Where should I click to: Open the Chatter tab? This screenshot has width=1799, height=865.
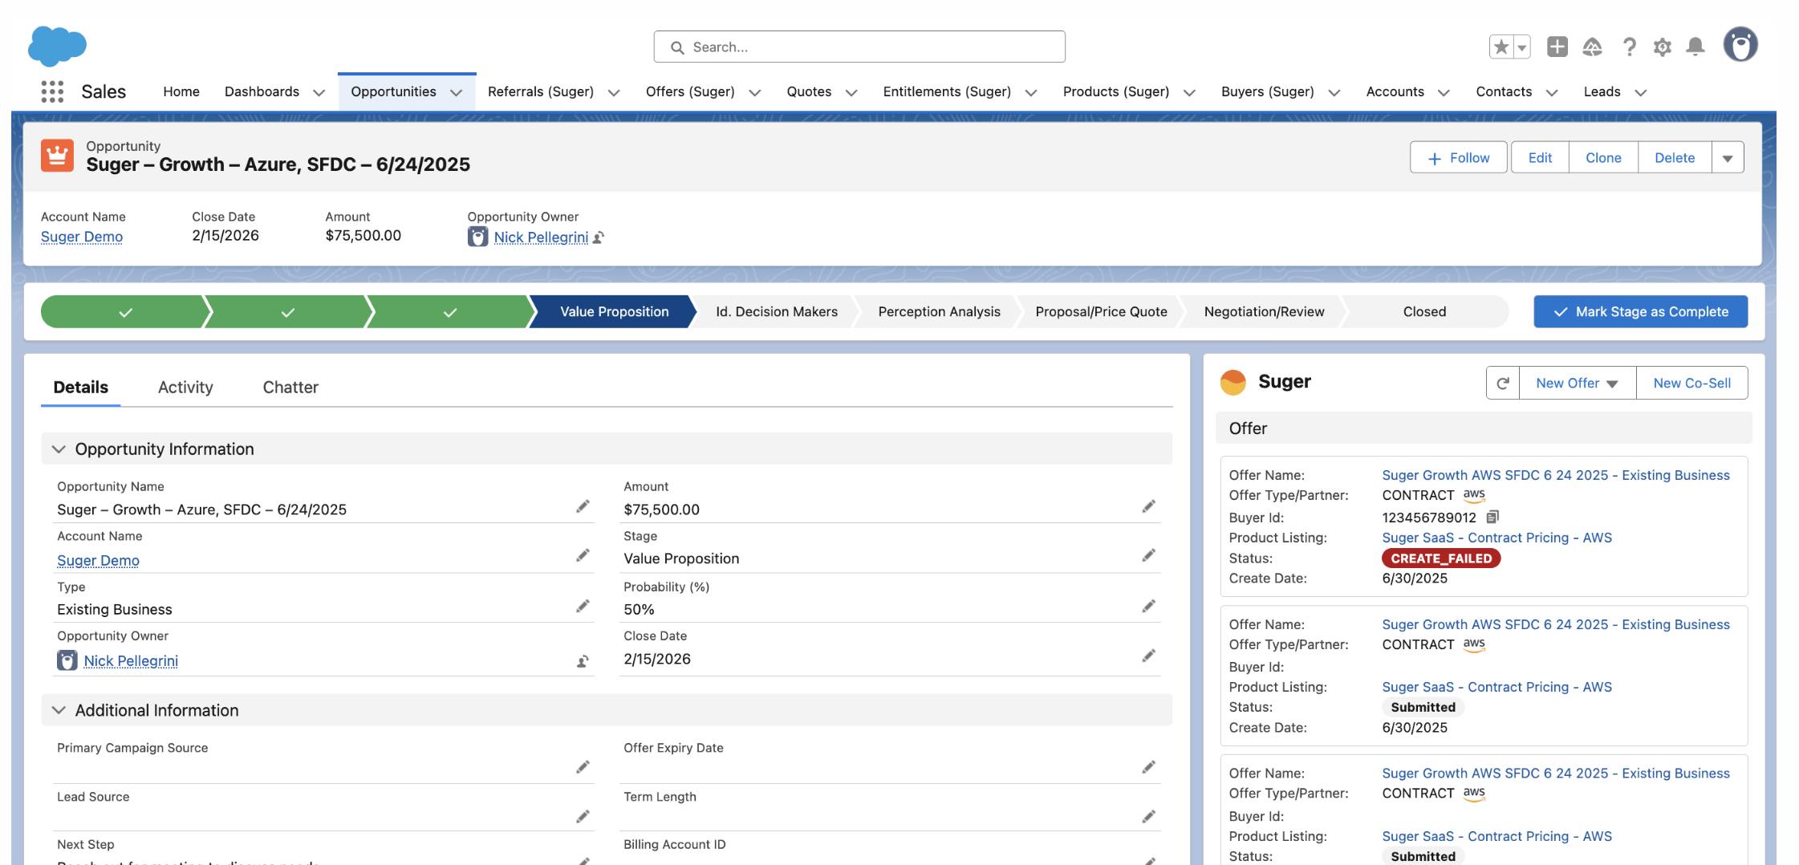pyautogui.click(x=290, y=388)
